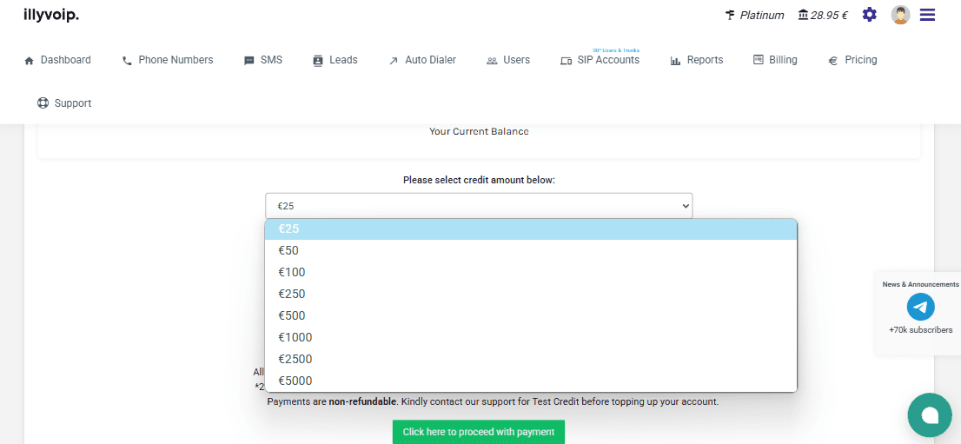Click the Platinum plan signpost icon

tap(730, 15)
